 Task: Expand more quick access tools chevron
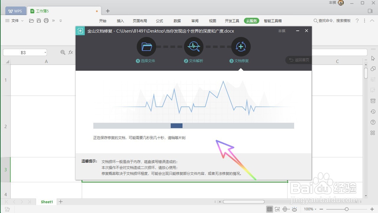click(54, 20)
